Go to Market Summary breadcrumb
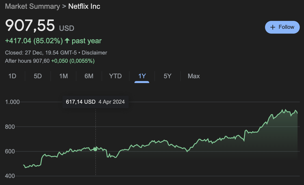This screenshot has width=304, height=185. pos(32,6)
